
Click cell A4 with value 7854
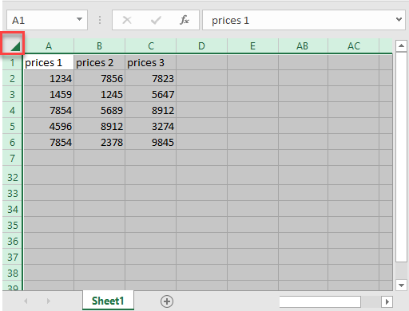tap(49, 111)
